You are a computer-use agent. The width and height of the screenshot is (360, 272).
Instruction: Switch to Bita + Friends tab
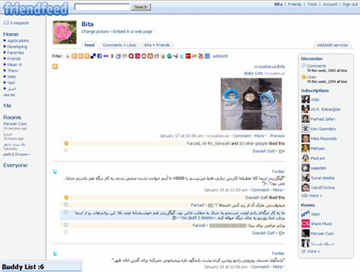(157, 45)
